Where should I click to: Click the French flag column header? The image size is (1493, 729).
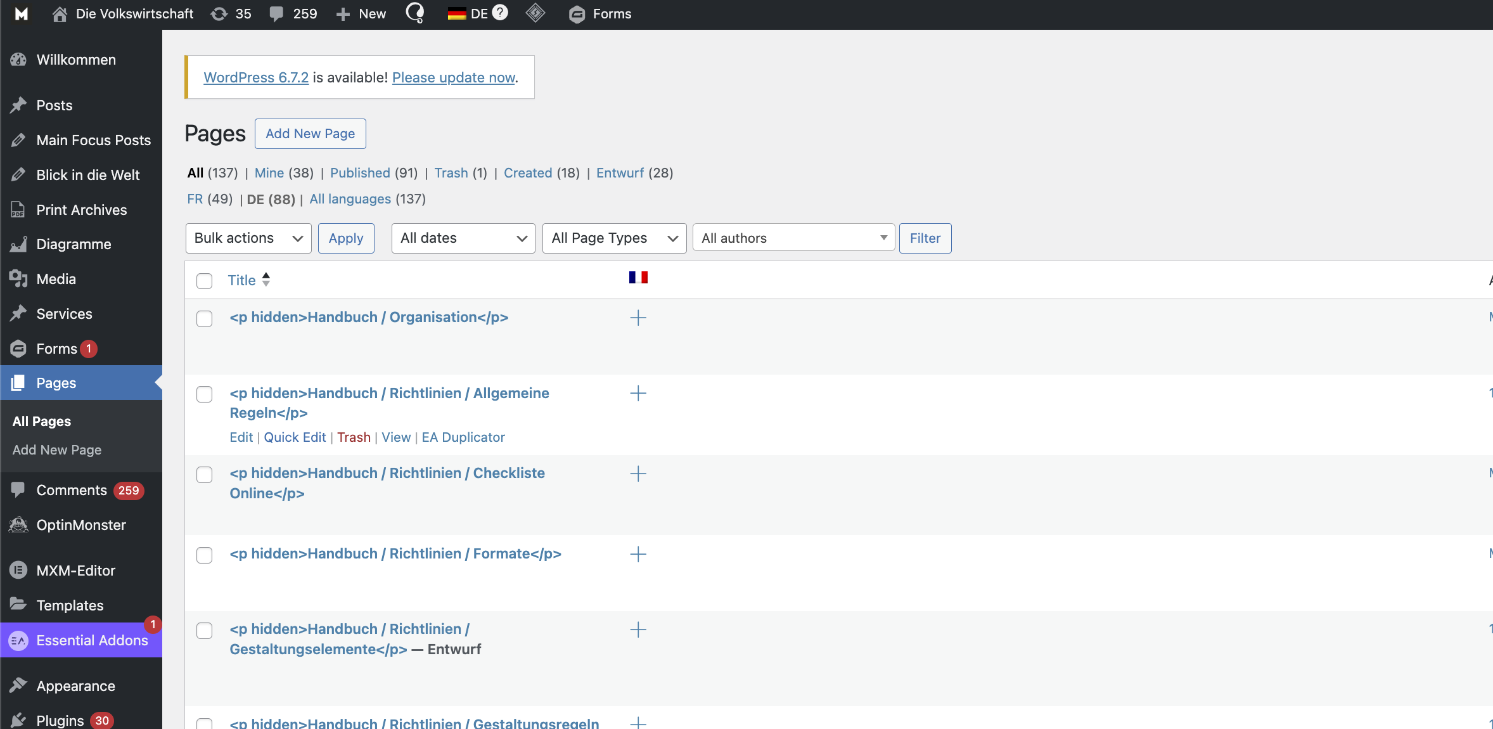point(638,278)
